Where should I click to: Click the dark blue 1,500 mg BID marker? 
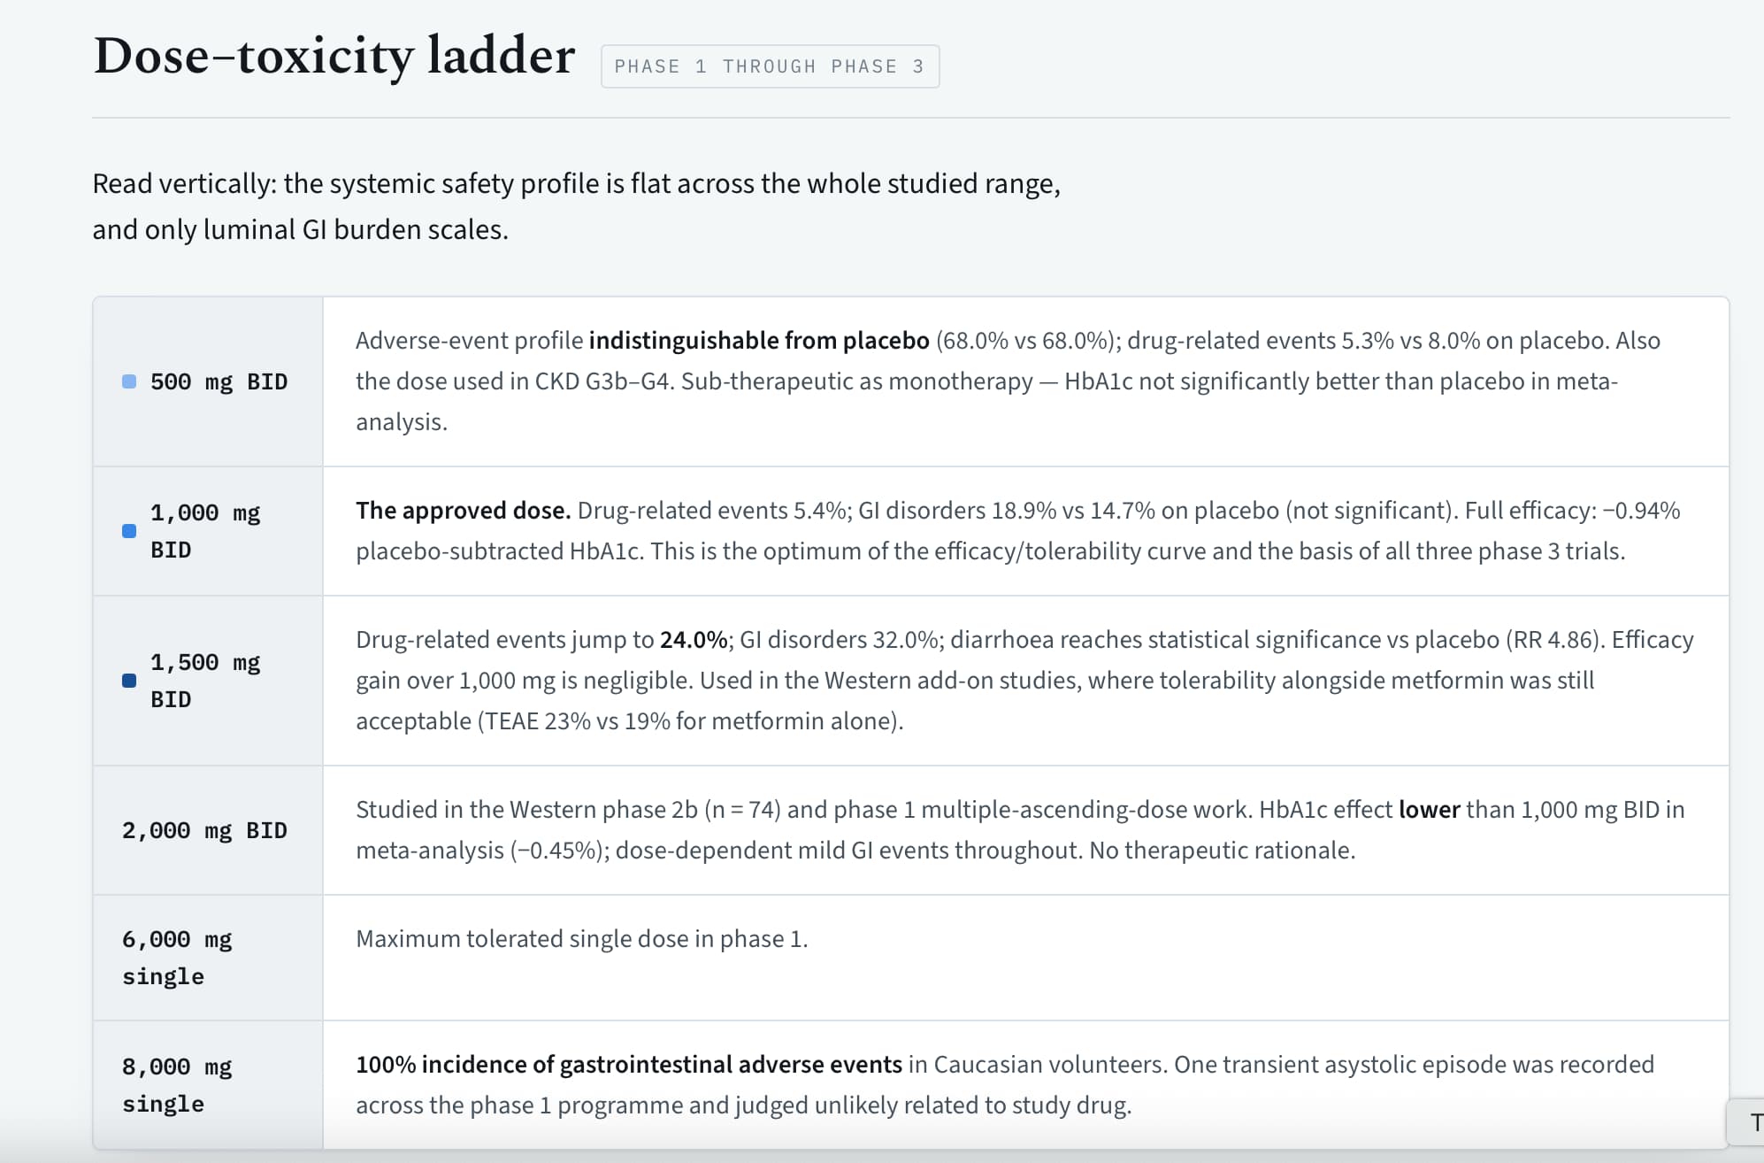tap(129, 681)
